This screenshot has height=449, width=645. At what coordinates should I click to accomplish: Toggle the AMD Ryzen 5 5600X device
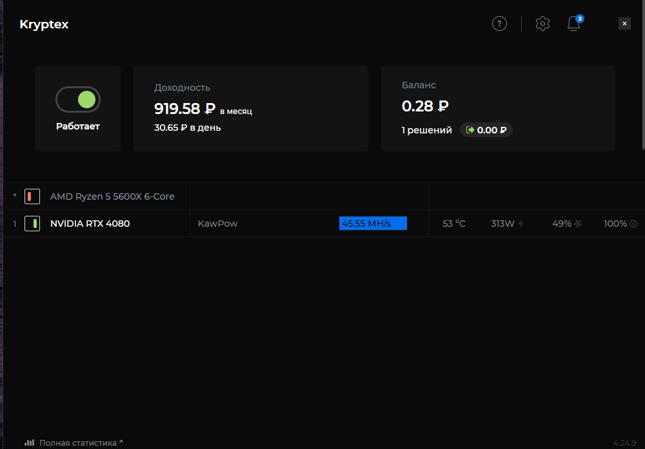tap(32, 196)
